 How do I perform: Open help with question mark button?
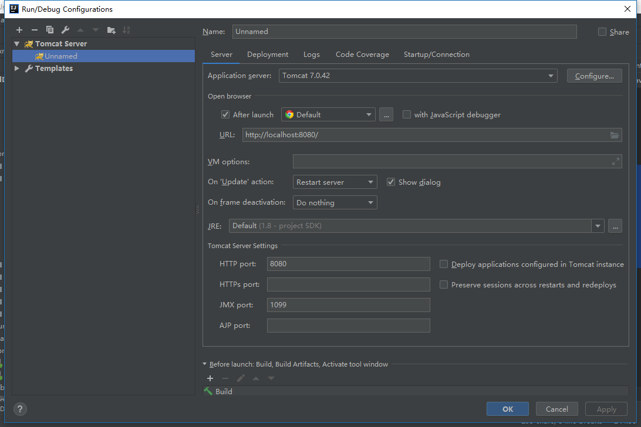pyautogui.click(x=20, y=409)
